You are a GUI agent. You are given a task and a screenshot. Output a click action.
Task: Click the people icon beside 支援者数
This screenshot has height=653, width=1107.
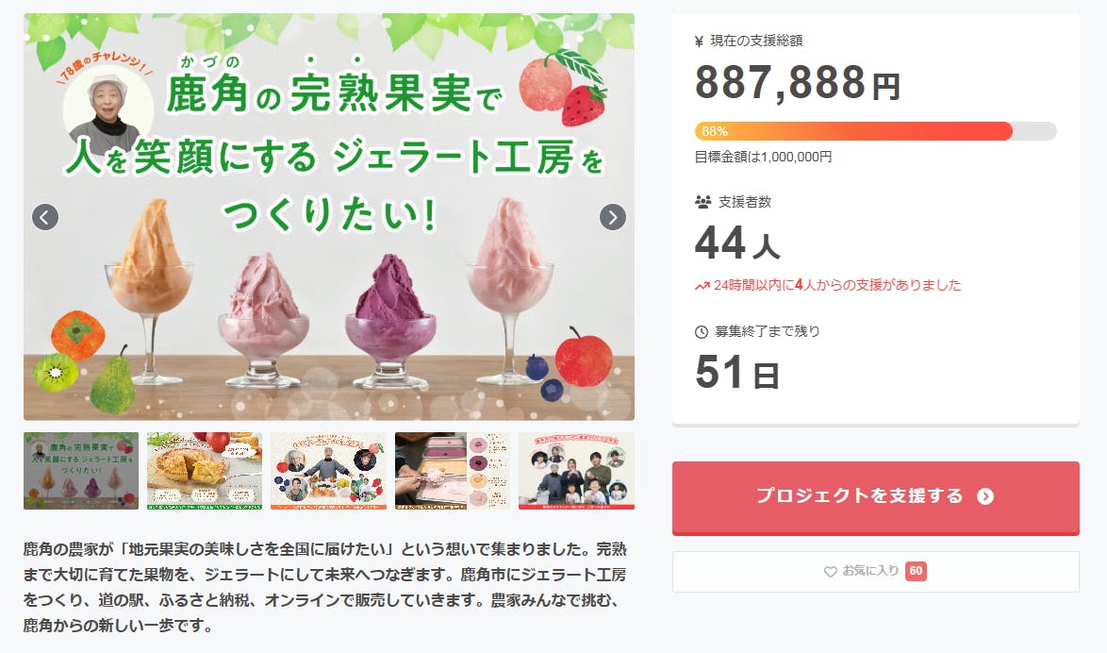(702, 202)
